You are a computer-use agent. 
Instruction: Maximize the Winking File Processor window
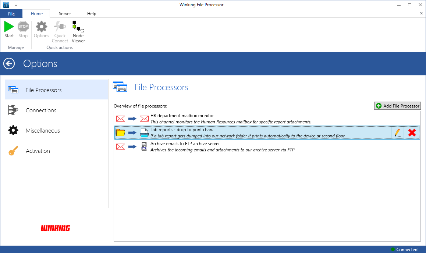pos(409,5)
